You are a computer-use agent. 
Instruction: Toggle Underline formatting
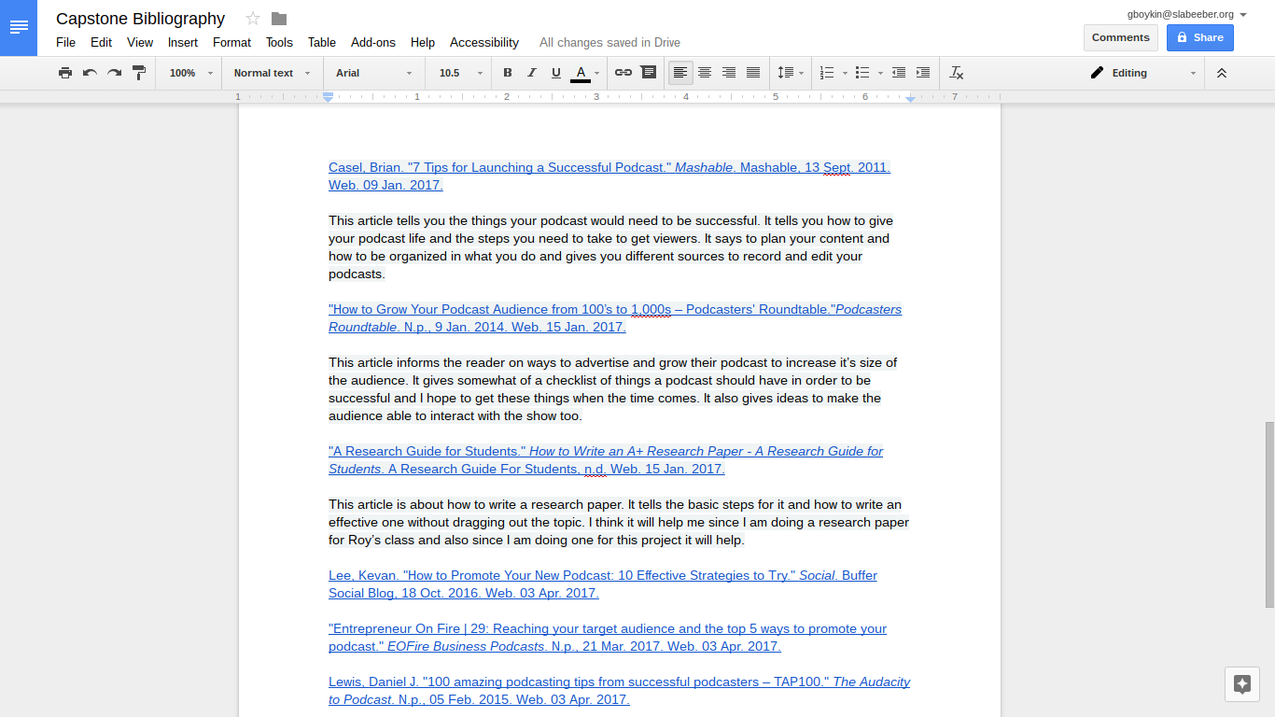[x=556, y=73]
